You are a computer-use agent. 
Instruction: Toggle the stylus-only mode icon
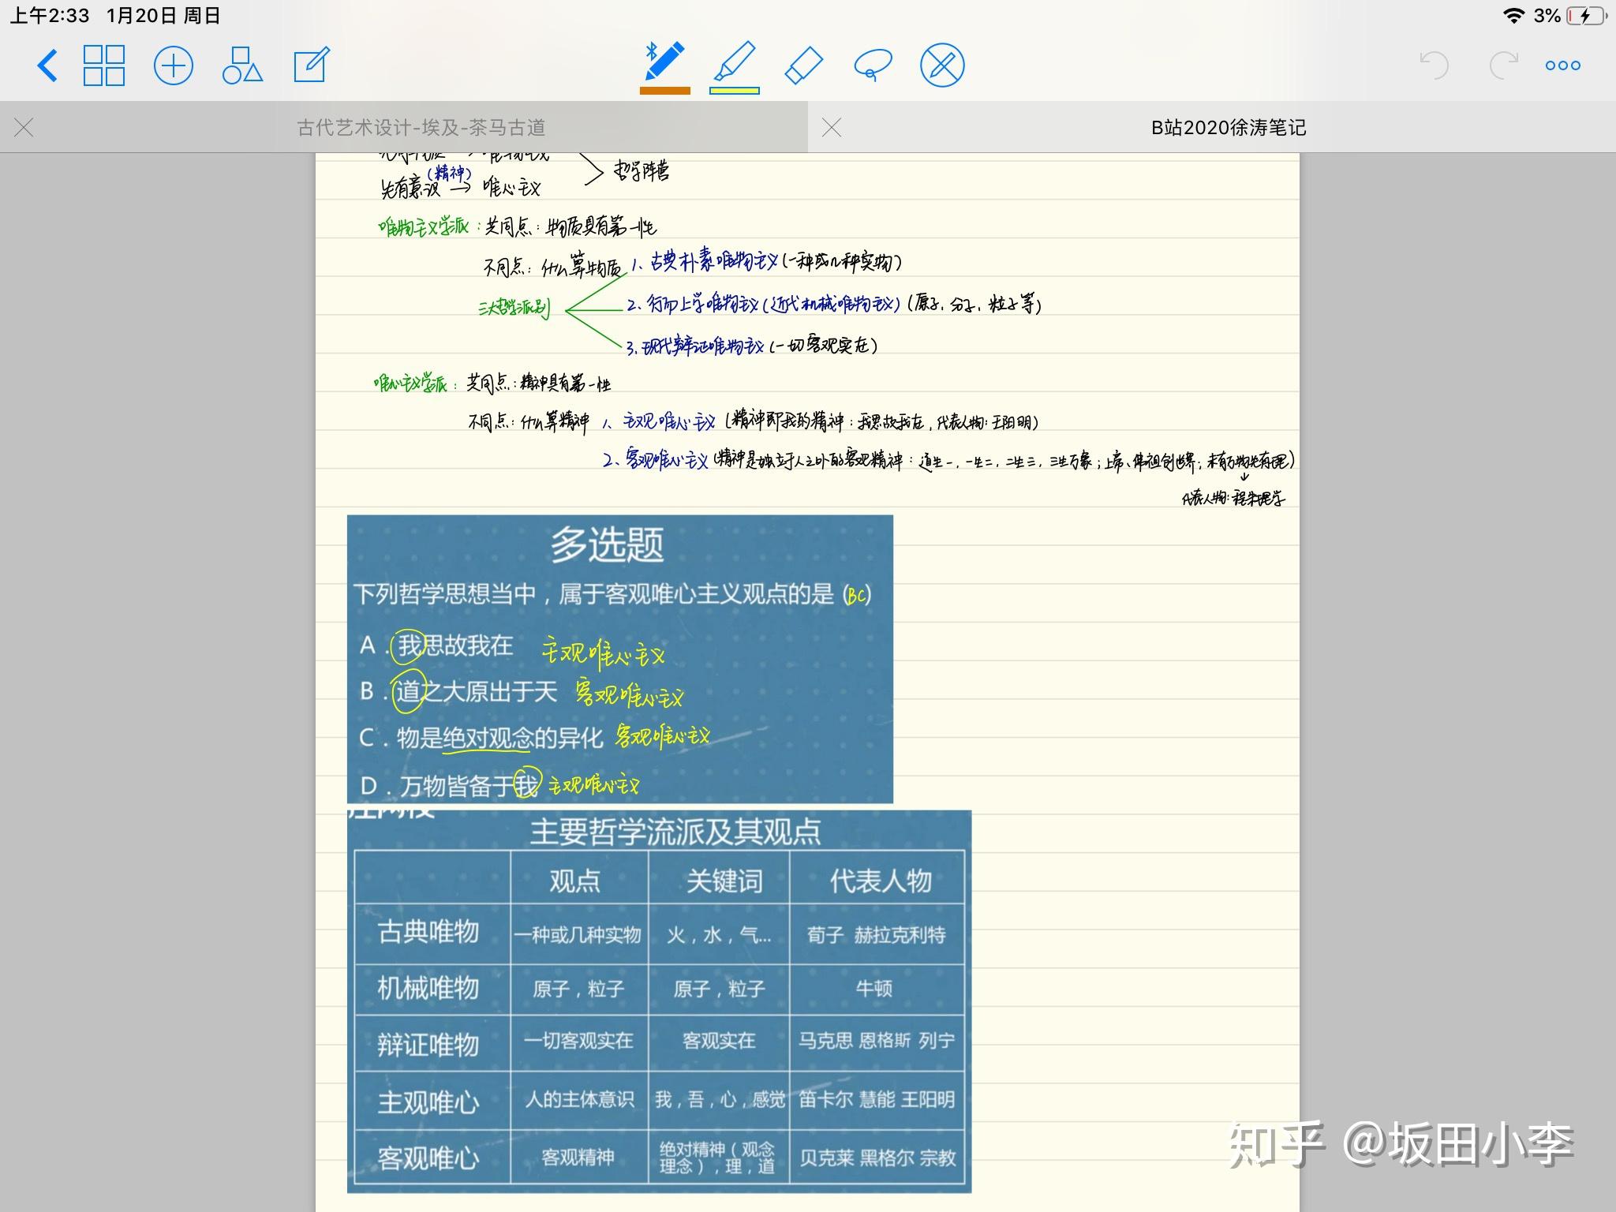(942, 65)
